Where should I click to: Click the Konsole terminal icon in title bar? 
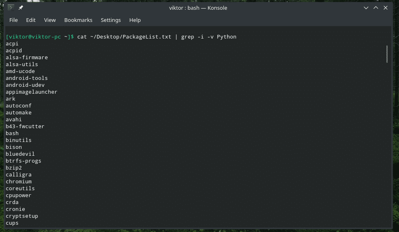[x=11, y=8]
